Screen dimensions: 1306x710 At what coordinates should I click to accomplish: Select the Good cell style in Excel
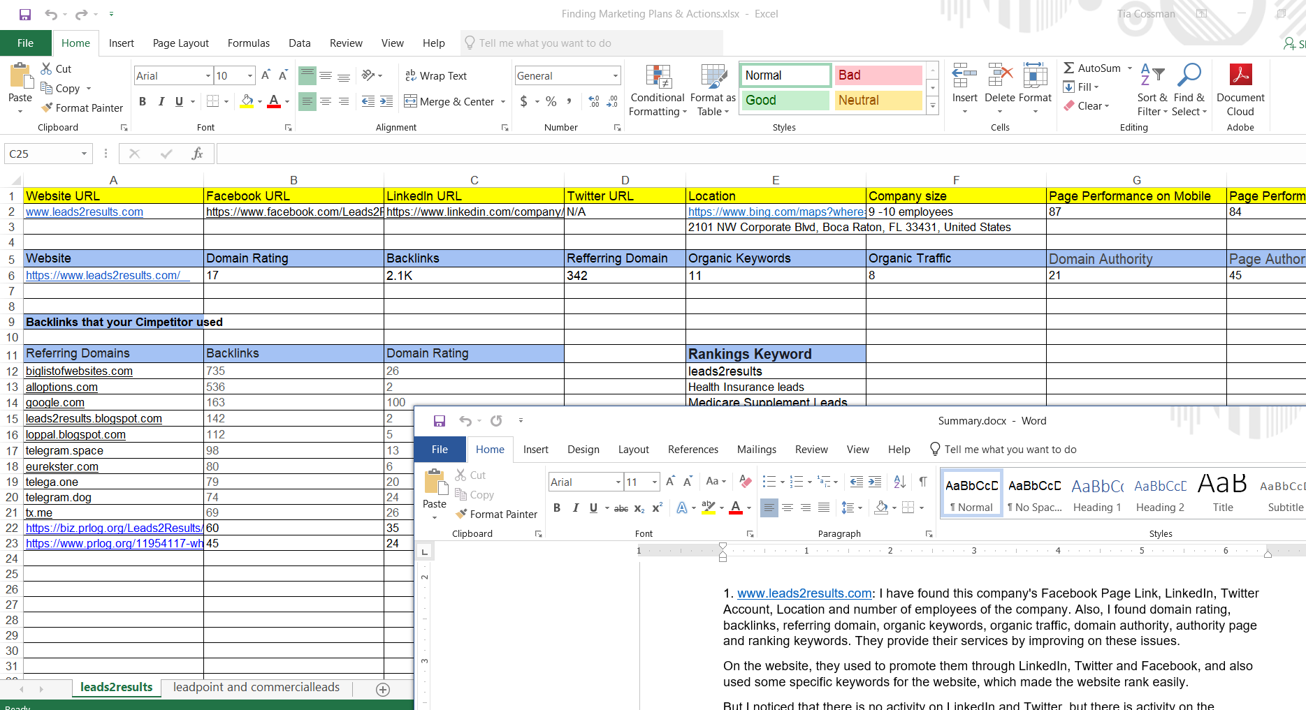click(785, 101)
